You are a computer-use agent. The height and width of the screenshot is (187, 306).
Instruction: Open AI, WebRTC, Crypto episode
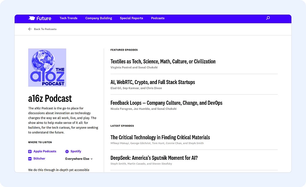pos(153,82)
